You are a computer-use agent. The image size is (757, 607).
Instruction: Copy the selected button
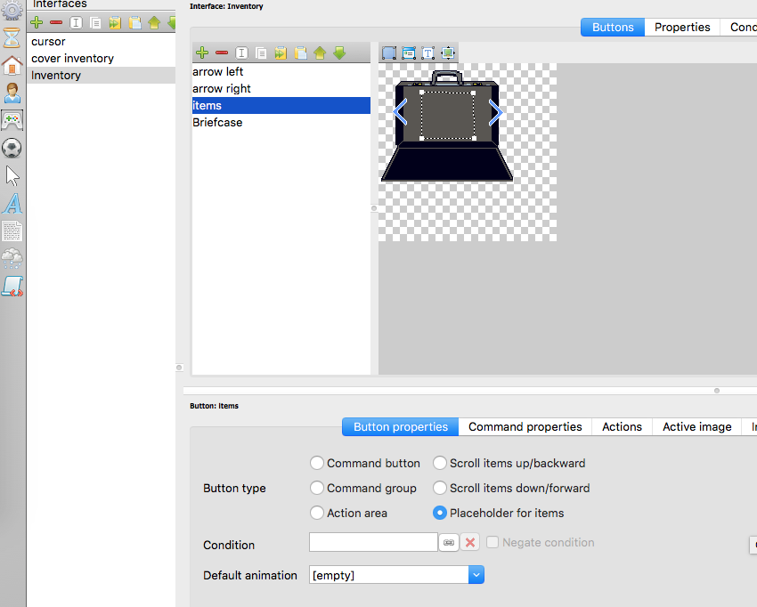261,53
